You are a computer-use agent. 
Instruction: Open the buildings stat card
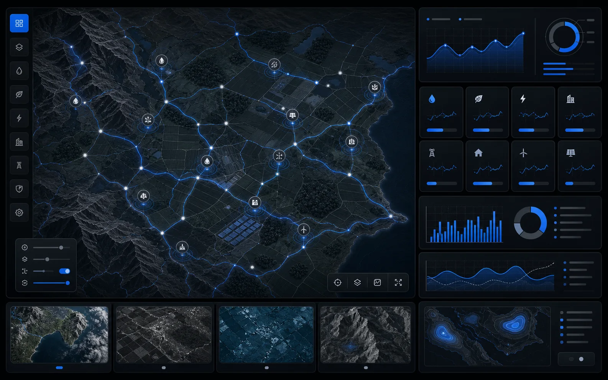coord(580,112)
